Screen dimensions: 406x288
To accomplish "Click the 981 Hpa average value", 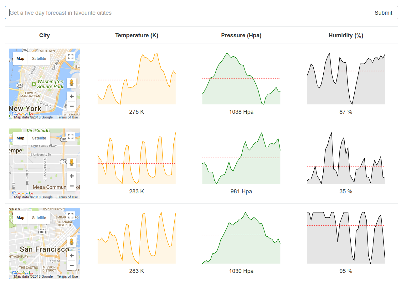I will [x=241, y=191].
